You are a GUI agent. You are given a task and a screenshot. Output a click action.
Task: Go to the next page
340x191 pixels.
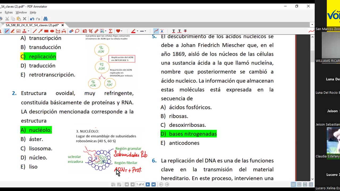(x=148, y=184)
